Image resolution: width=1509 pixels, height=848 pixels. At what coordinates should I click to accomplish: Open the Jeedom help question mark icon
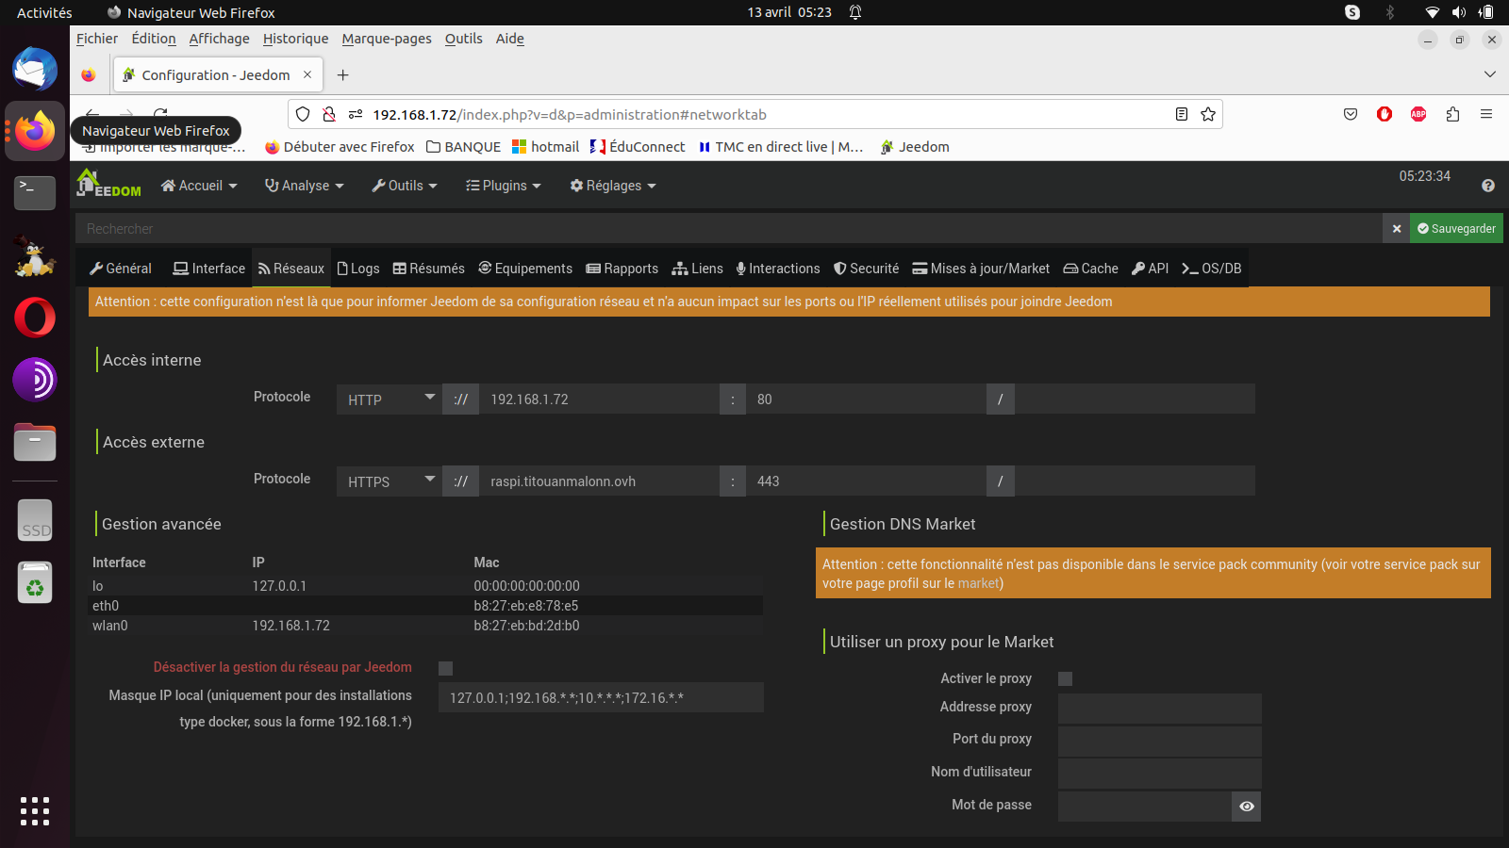click(x=1487, y=186)
